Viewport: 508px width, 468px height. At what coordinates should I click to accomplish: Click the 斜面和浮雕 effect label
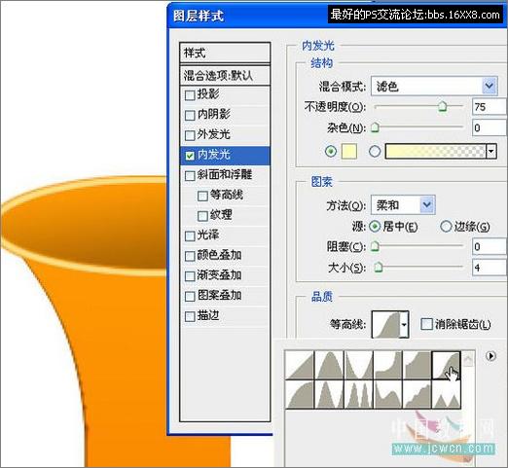coord(225,175)
